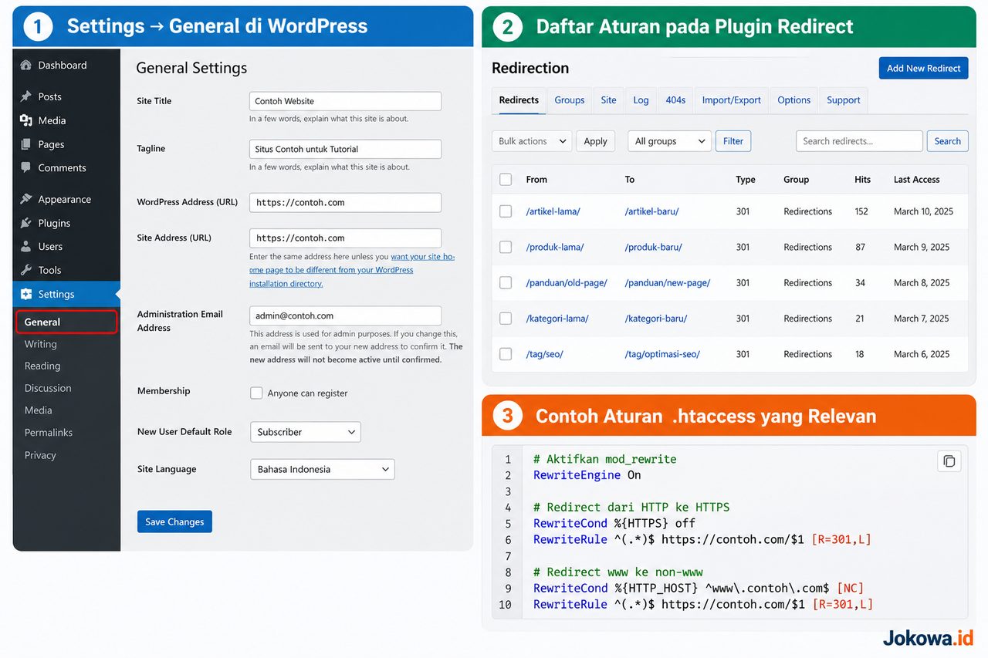Click the Users person icon
Screen dimensions: 988x658
[26, 246]
